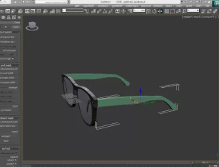Click the Align tool icon

click(52, 11)
